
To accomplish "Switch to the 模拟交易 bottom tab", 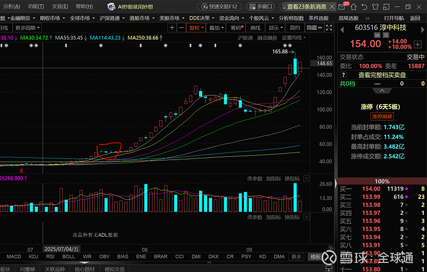I will [x=114, y=269].
